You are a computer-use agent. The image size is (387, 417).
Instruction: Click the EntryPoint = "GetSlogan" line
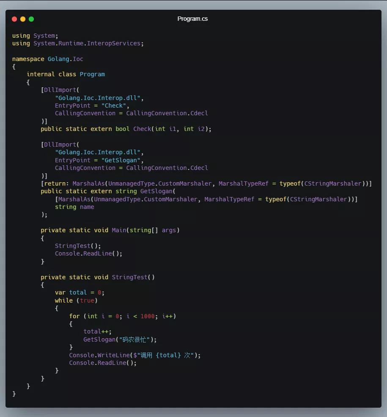(99, 160)
